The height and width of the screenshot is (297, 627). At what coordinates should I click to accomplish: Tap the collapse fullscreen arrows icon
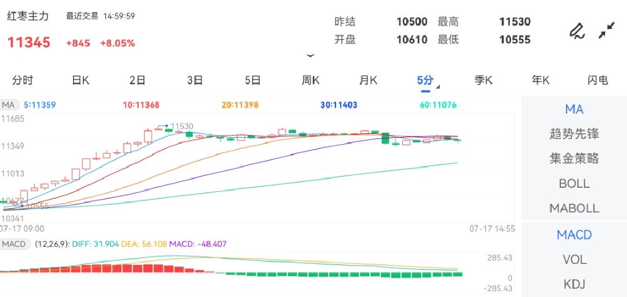point(607,31)
